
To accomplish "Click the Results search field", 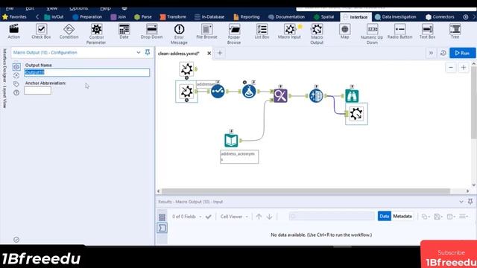I will point(332,217).
